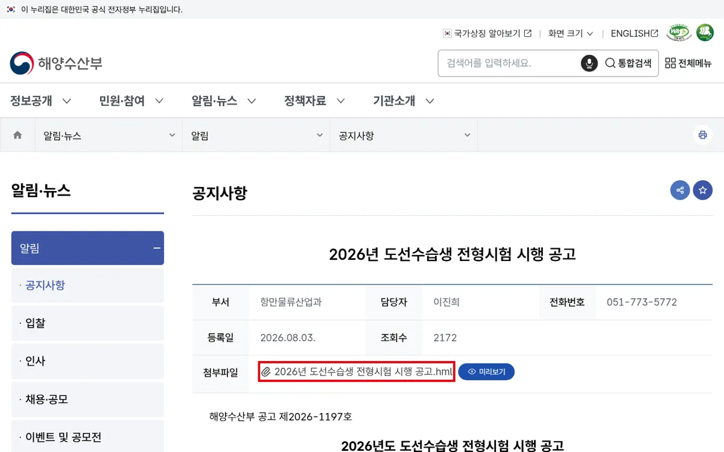Select 인사 in the sidebar

pyautogui.click(x=87, y=361)
